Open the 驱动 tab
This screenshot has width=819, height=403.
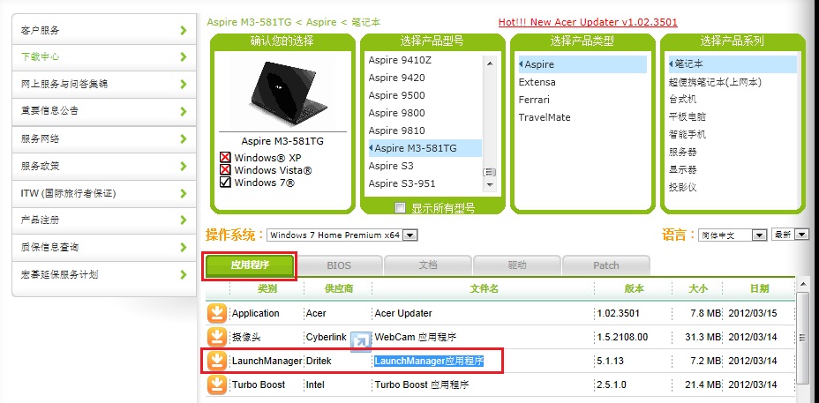(x=516, y=265)
